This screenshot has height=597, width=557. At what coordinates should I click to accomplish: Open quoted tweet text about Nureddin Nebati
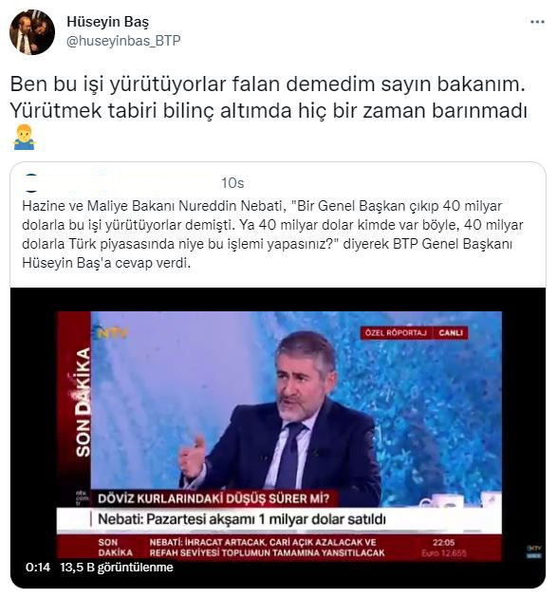272,234
